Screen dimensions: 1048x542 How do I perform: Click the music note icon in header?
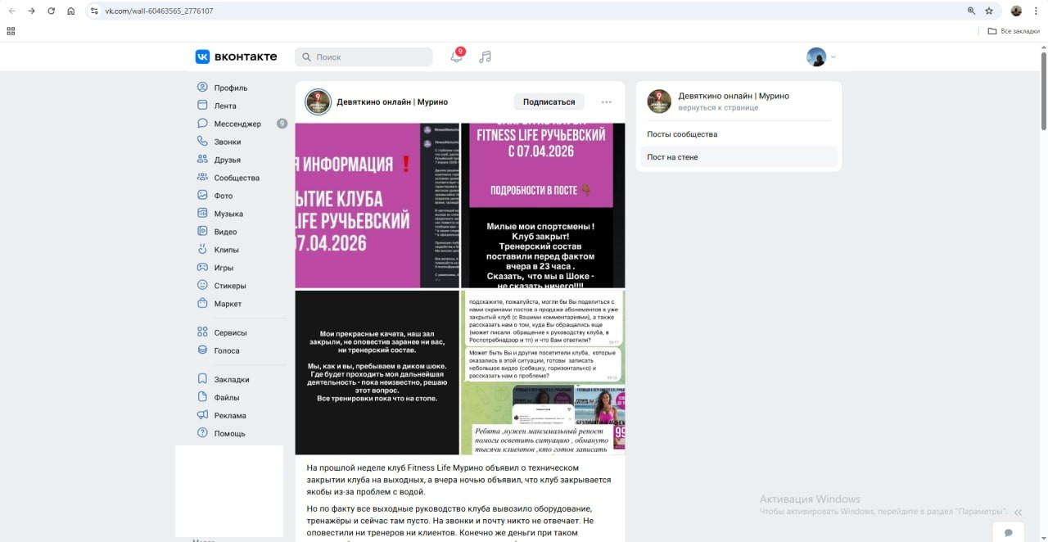click(486, 56)
